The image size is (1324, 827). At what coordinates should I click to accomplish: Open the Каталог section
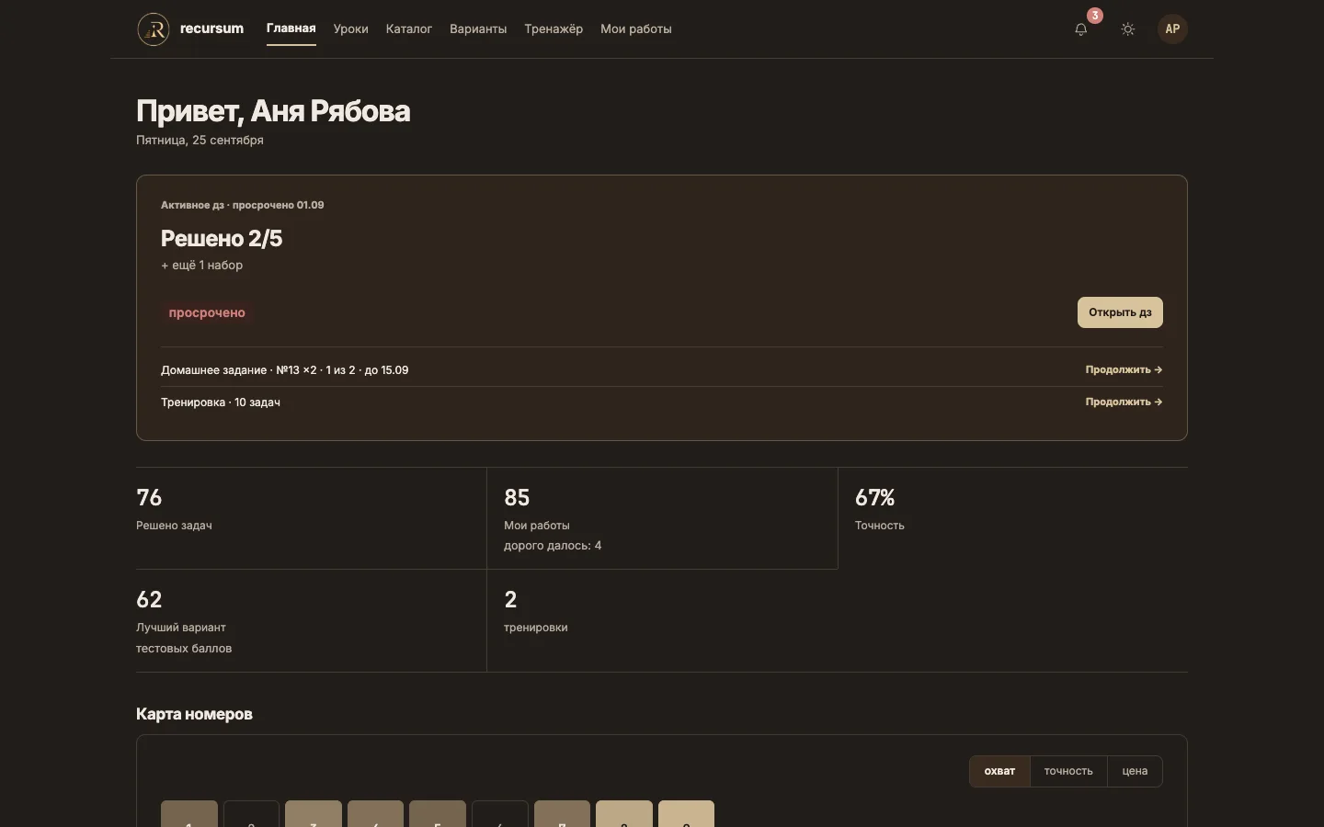(x=409, y=29)
